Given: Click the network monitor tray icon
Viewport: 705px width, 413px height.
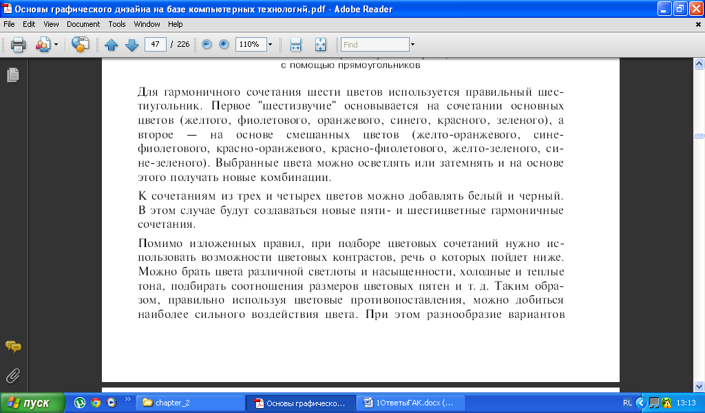Looking at the screenshot, I should pyautogui.click(x=654, y=403).
